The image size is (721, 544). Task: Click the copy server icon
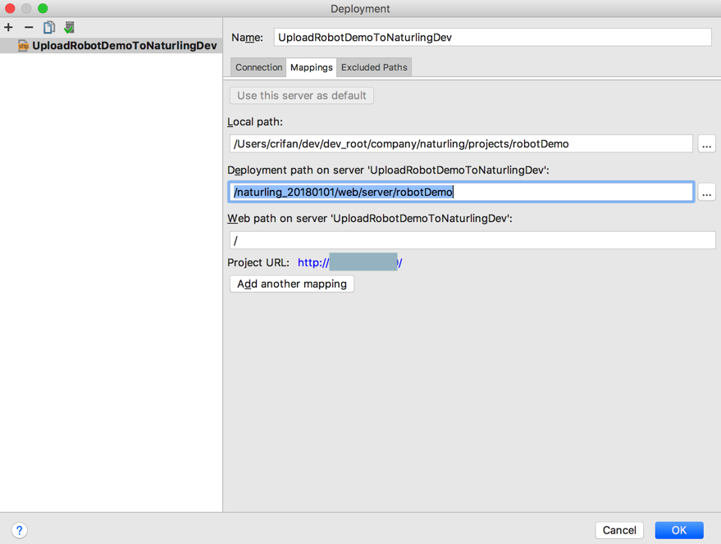[49, 27]
